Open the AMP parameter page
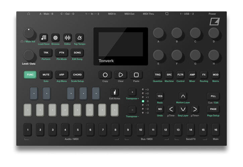Viewport: 243px width, 167px height. (x=192, y=75)
